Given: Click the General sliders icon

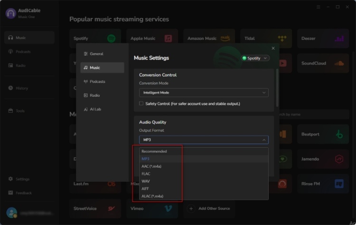Looking at the screenshot, I should 85,54.
